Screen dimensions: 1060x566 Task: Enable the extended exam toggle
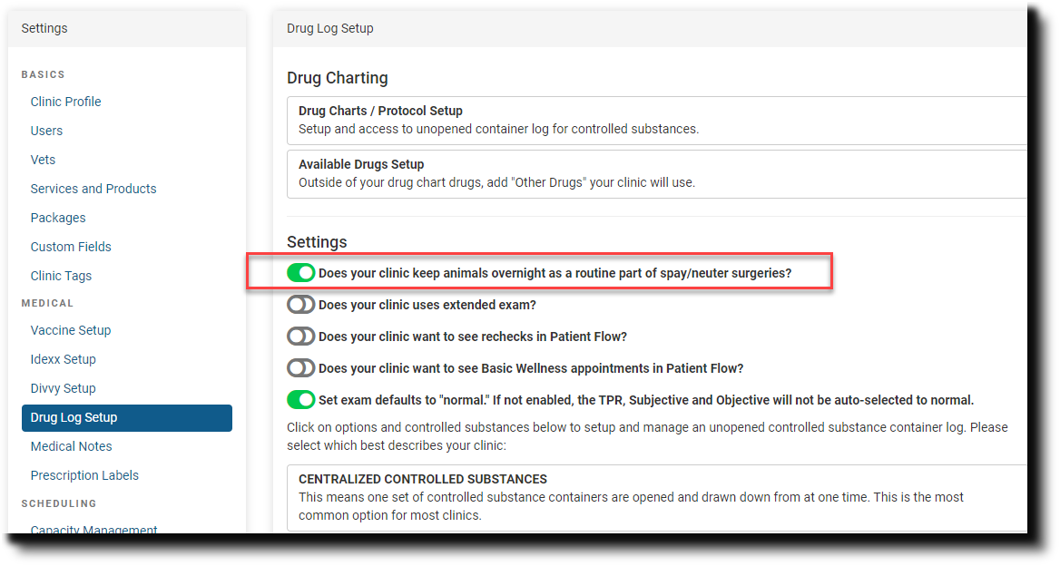click(300, 305)
